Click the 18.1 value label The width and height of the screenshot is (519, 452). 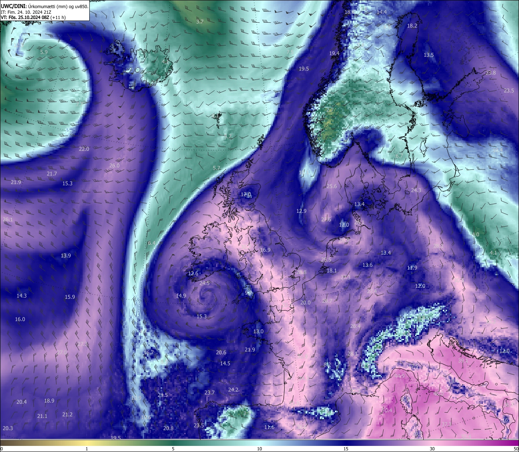pyautogui.click(x=332, y=271)
